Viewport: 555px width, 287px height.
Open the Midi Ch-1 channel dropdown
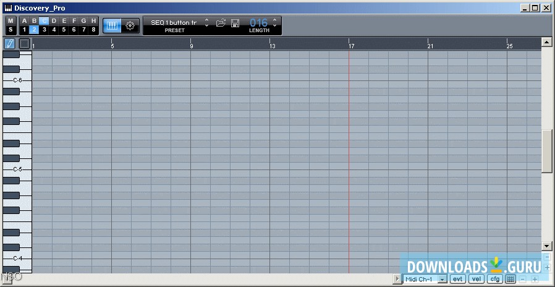tap(425, 279)
